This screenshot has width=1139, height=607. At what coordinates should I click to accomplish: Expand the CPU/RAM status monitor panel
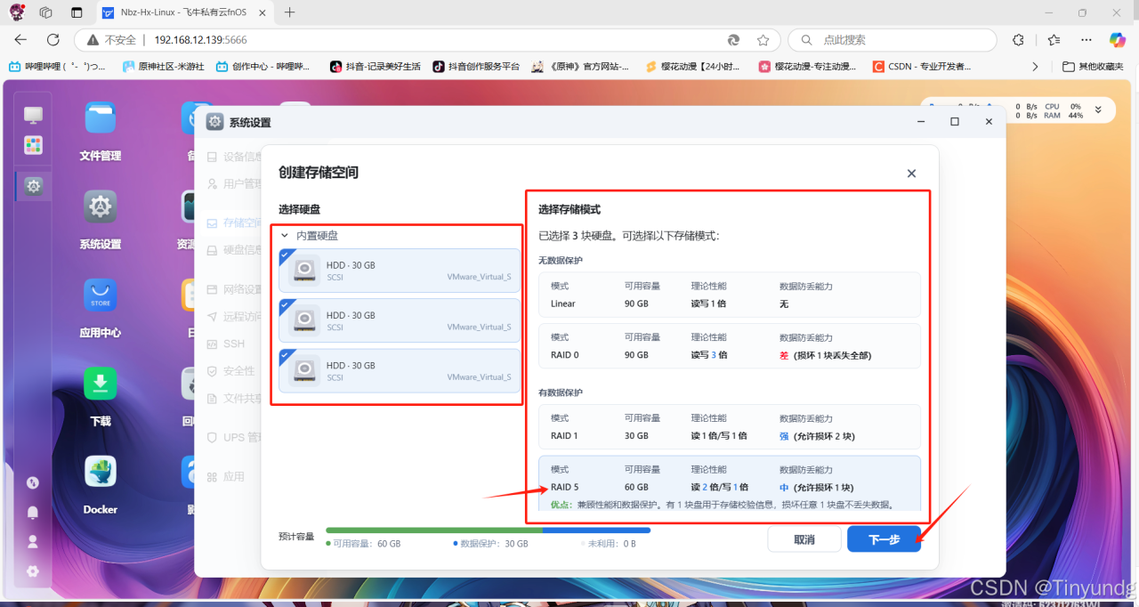pyautogui.click(x=1098, y=109)
